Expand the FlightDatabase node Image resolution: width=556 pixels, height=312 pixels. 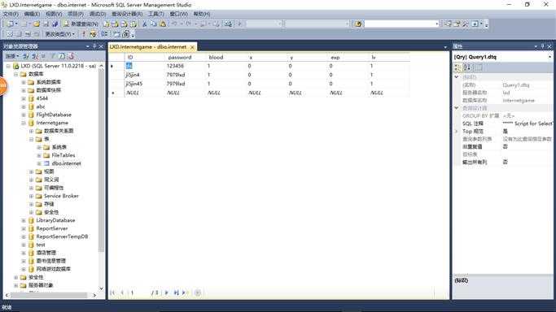(24, 115)
